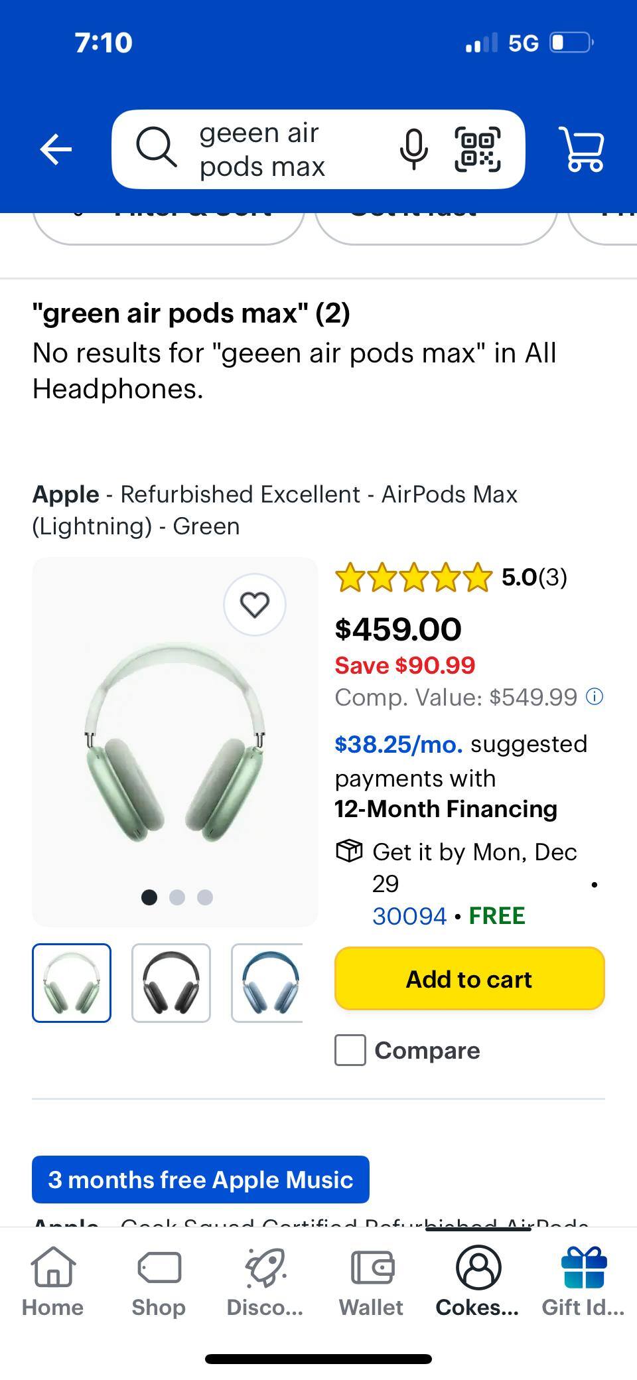Open the account profile tab

pos(478,1282)
